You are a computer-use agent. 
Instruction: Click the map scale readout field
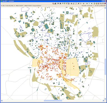tap(99, 6)
